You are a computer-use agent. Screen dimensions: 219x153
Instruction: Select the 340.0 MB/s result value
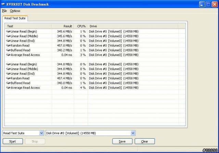click(x=65, y=83)
